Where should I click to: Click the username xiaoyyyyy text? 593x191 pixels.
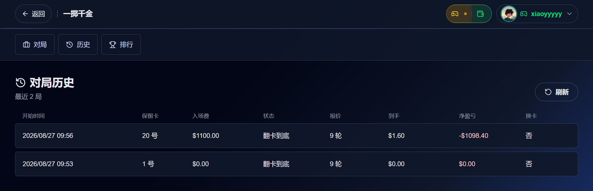click(x=546, y=14)
